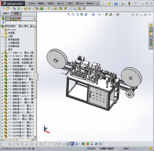
Task: Click the Rebuild traffic light icon
Action: tap(129, 4)
